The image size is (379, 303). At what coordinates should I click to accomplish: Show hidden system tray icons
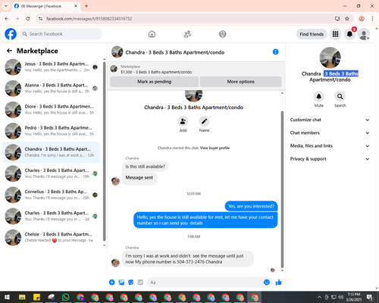(319, 297)
